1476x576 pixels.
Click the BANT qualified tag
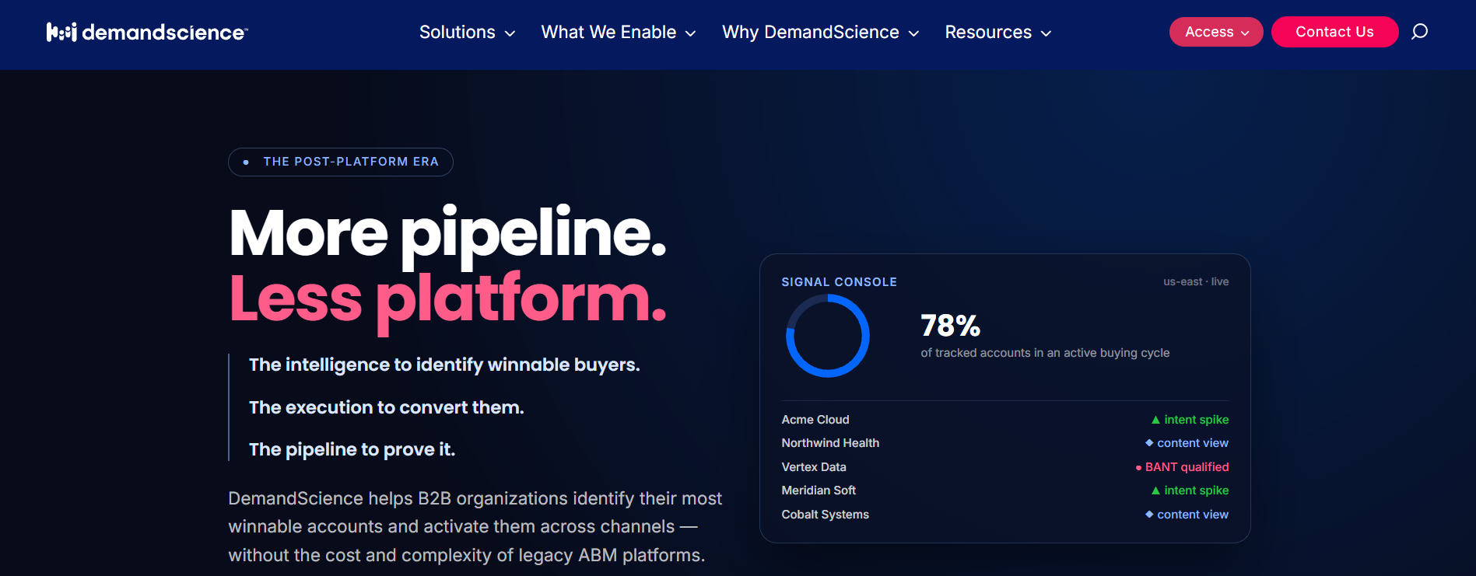point(1182,467)
